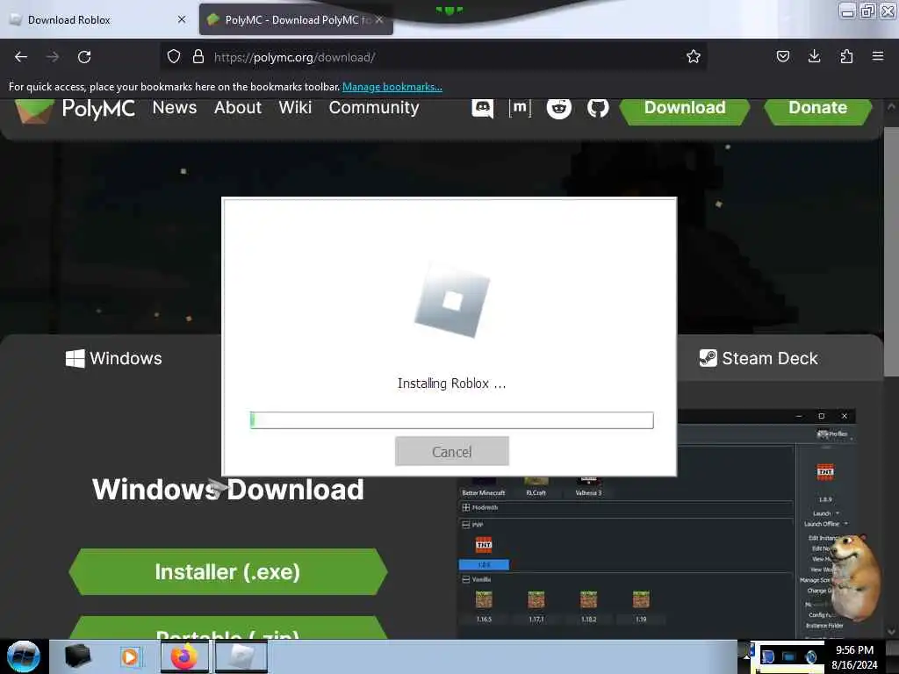Open the Community menu

(374, 108)
